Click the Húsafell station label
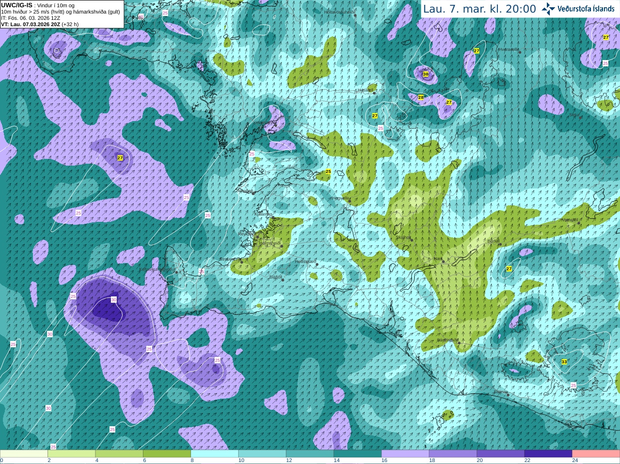 365,90
